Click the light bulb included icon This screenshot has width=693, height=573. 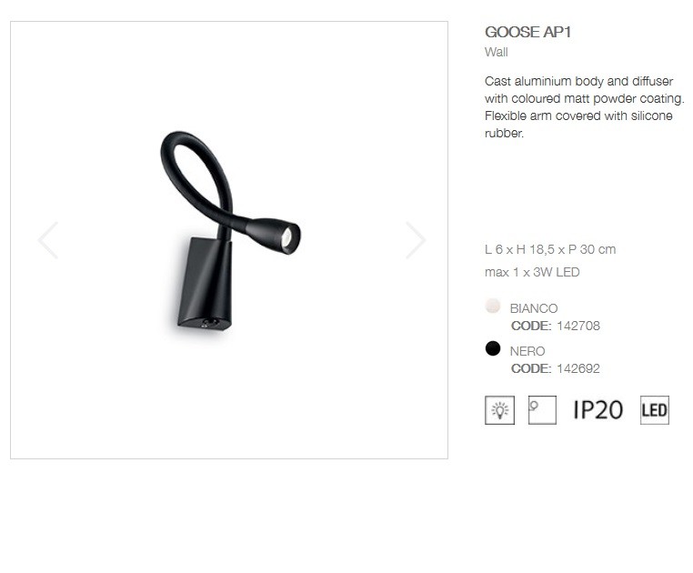click(x=500, y=410)
